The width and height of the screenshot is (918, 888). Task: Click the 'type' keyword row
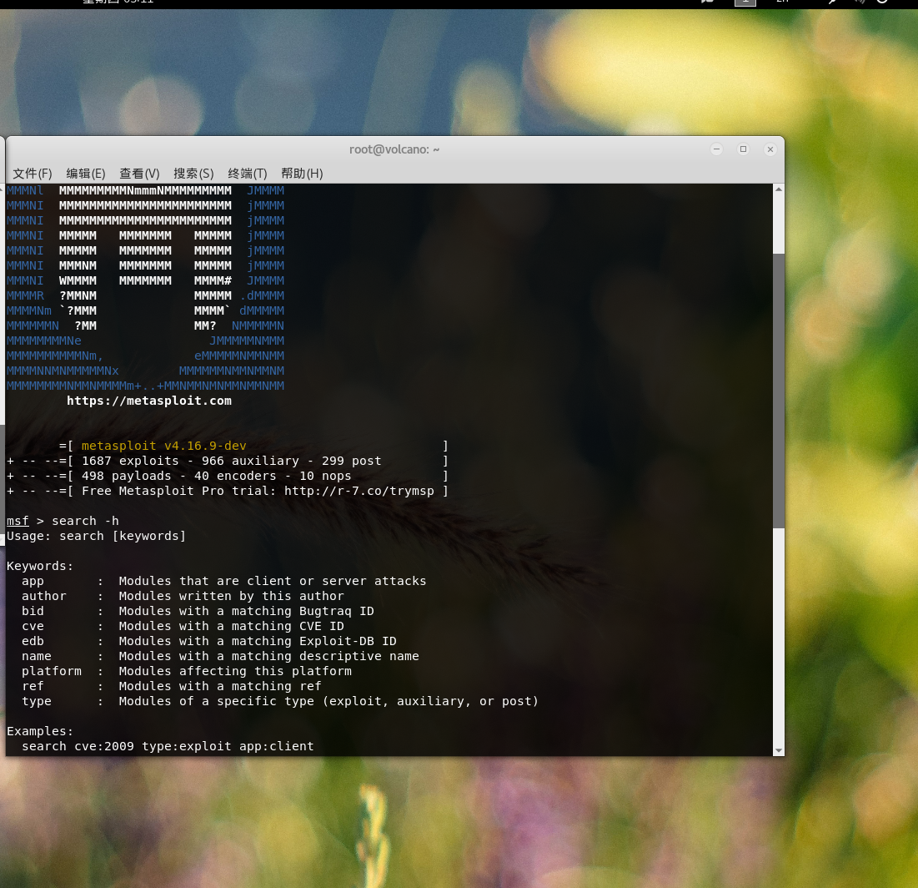tap(280, 702)
